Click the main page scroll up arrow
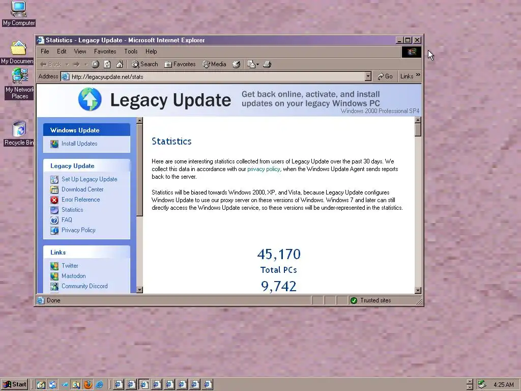This screenshot has height=391, width=521. pyautogui.click(x=418, y=121)
